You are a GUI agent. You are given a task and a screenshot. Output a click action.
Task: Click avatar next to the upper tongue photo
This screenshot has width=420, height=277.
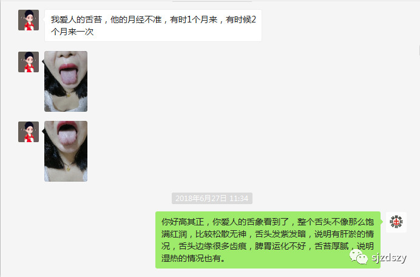pyautogui.click(x=29, y=62)
